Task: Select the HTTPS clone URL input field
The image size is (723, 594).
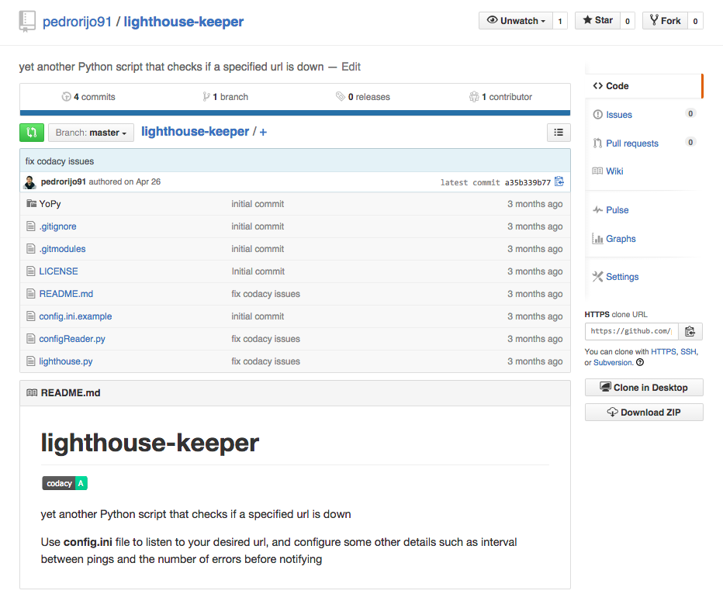Action: point(631,331)
